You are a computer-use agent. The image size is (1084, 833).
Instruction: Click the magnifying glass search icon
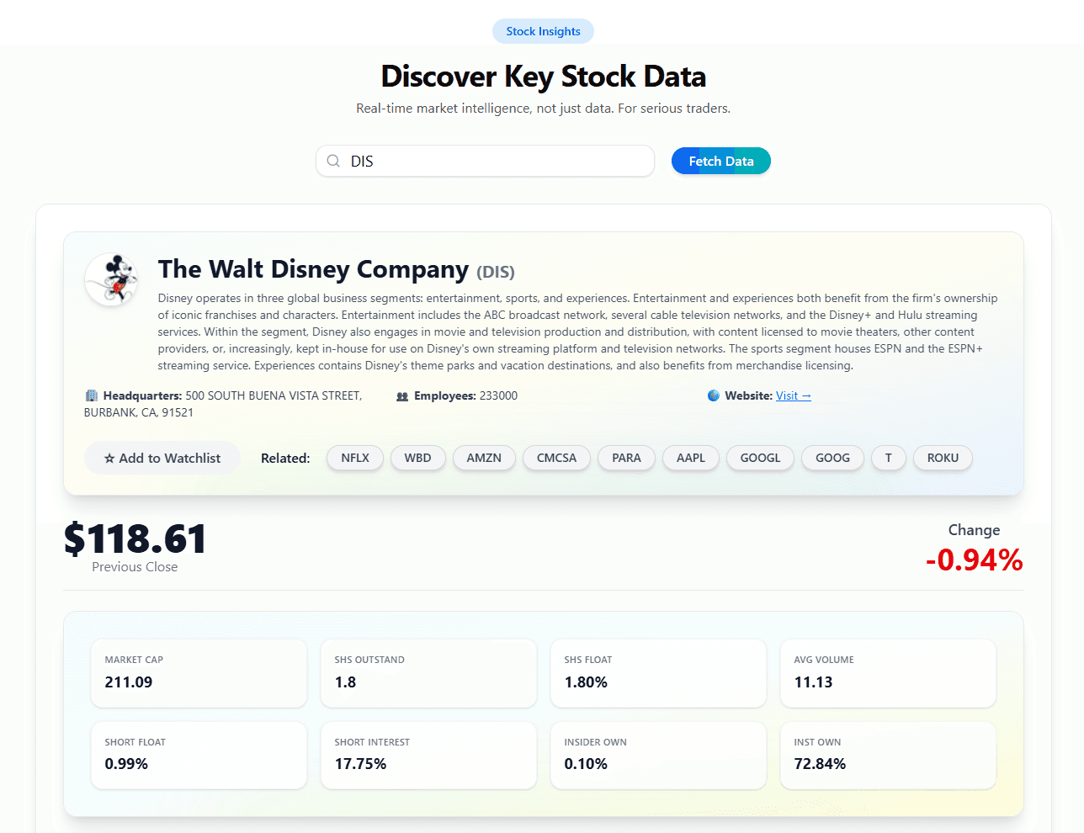point(333,161)
